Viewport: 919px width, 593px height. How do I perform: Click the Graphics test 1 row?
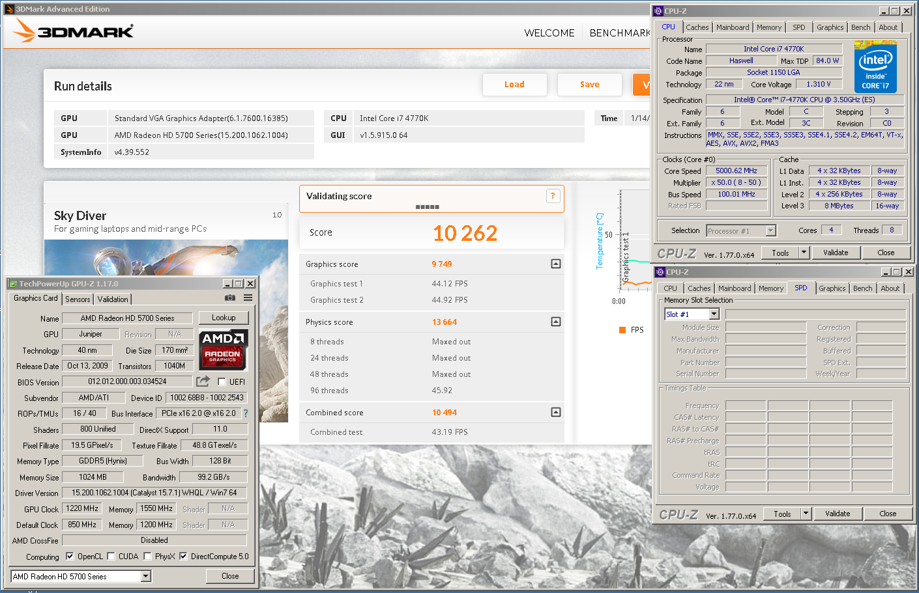[x=432, y=284]
